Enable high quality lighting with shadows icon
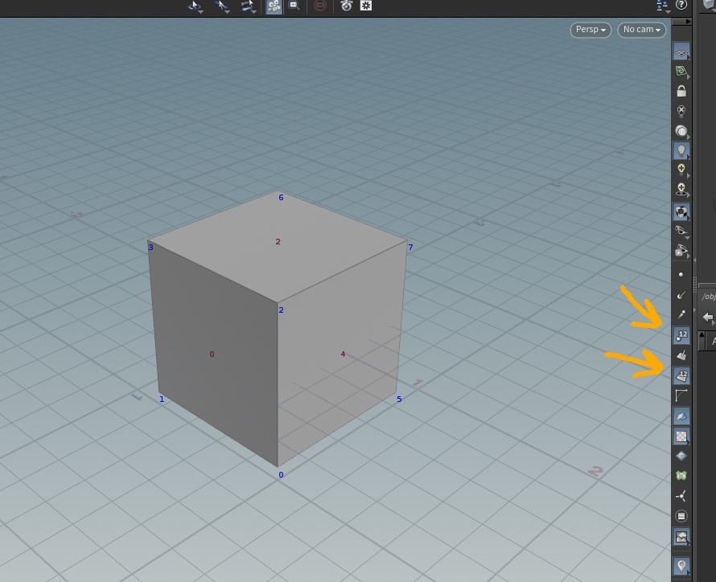Image resolution: width=716 pixels, height=582 pixels. [681, 189]
